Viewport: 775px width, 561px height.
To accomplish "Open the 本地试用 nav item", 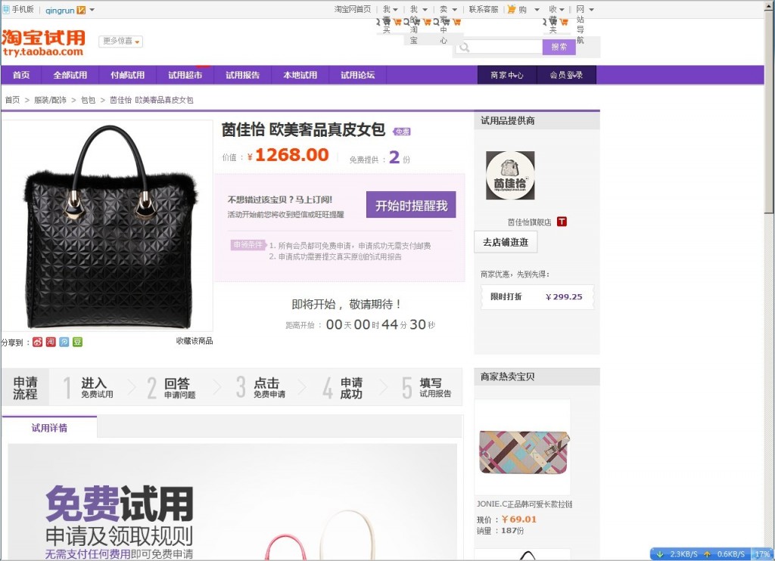I will (300, 75).
